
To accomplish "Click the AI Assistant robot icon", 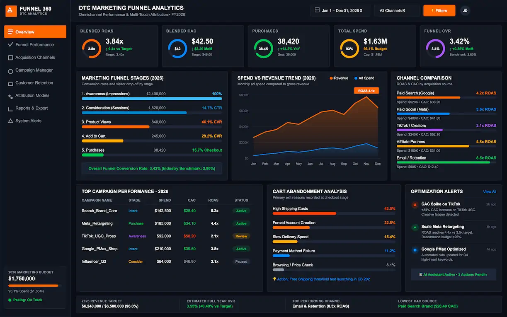I will point(421,275).
